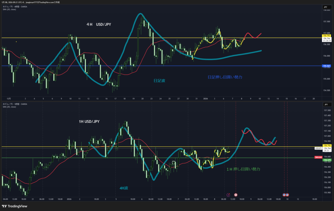Image resolution: width=334 pixels, height=211 pixels.
Task: Click the 4時間 OANDA symbol legend
Action: (x=15, y=7)
